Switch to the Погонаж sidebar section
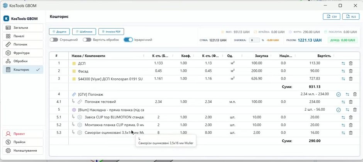 23,44
